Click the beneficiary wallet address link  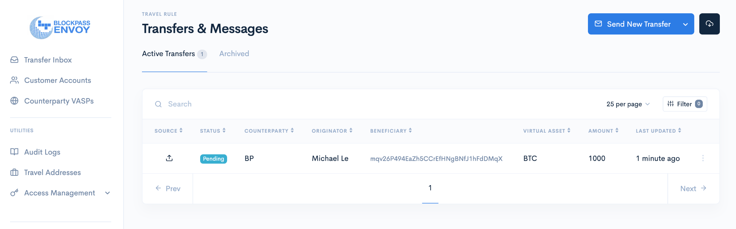tap(436, 159)
